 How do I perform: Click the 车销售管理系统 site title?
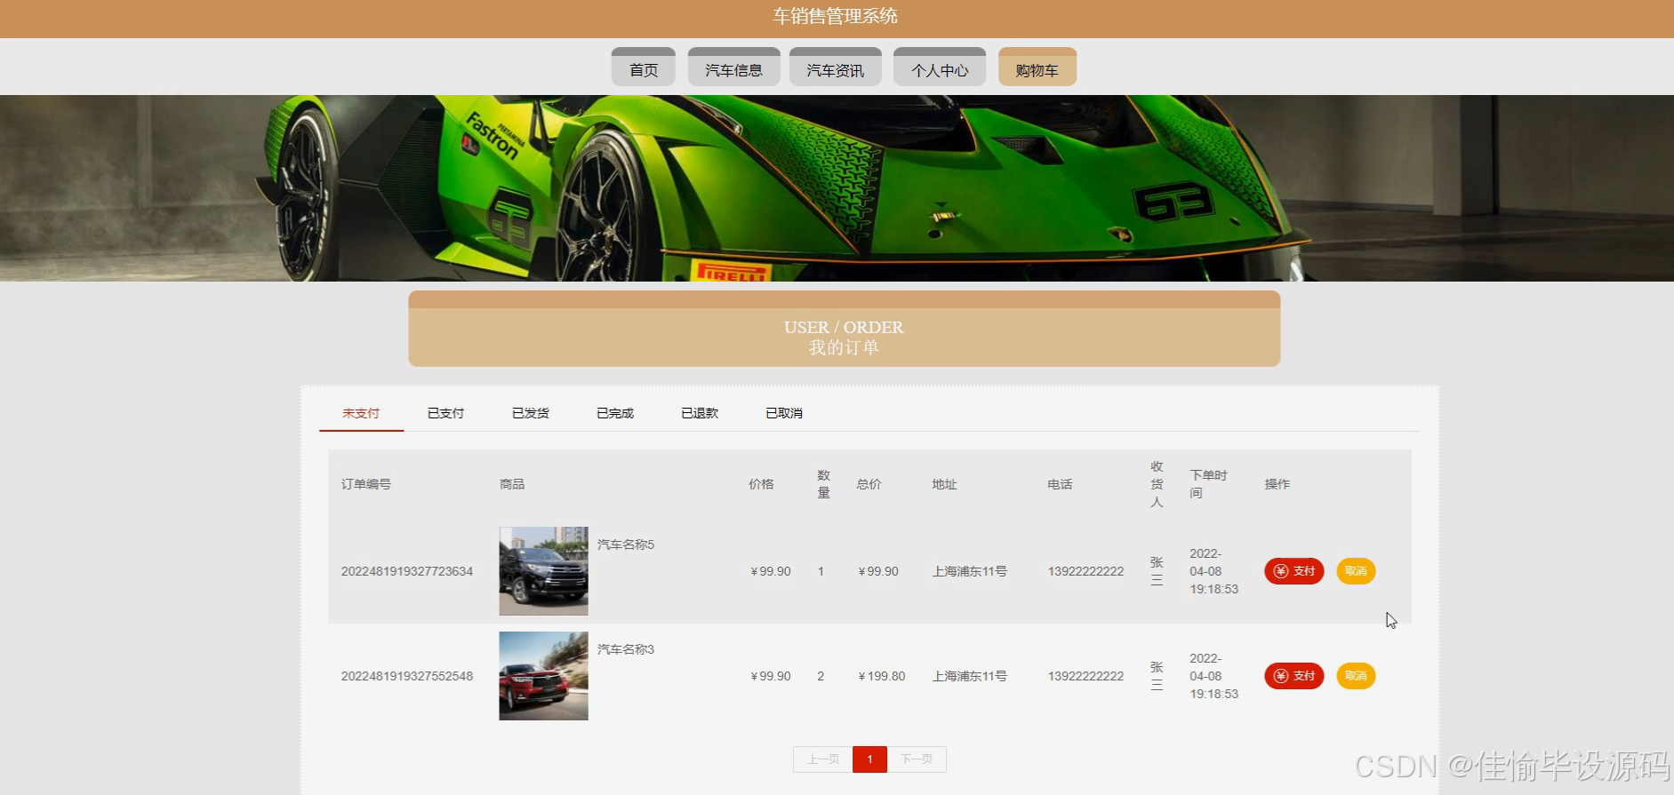click(835, 16)
